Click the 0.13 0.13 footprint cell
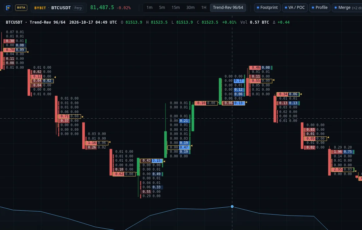Viewport: 362px width, 230px height. point(288,103)
